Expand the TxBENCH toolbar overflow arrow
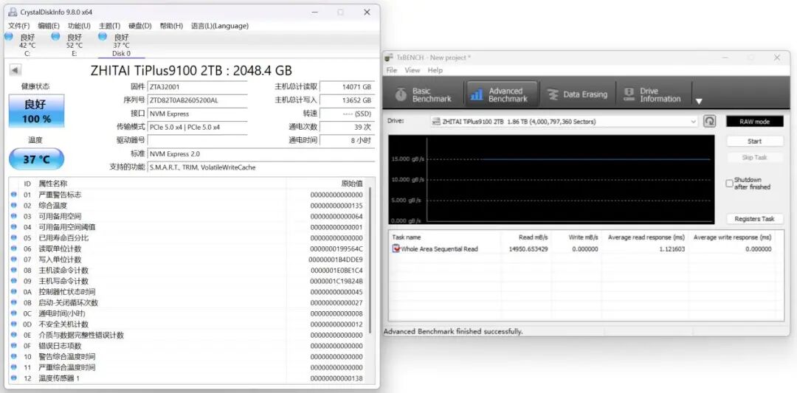 (699, 101)
